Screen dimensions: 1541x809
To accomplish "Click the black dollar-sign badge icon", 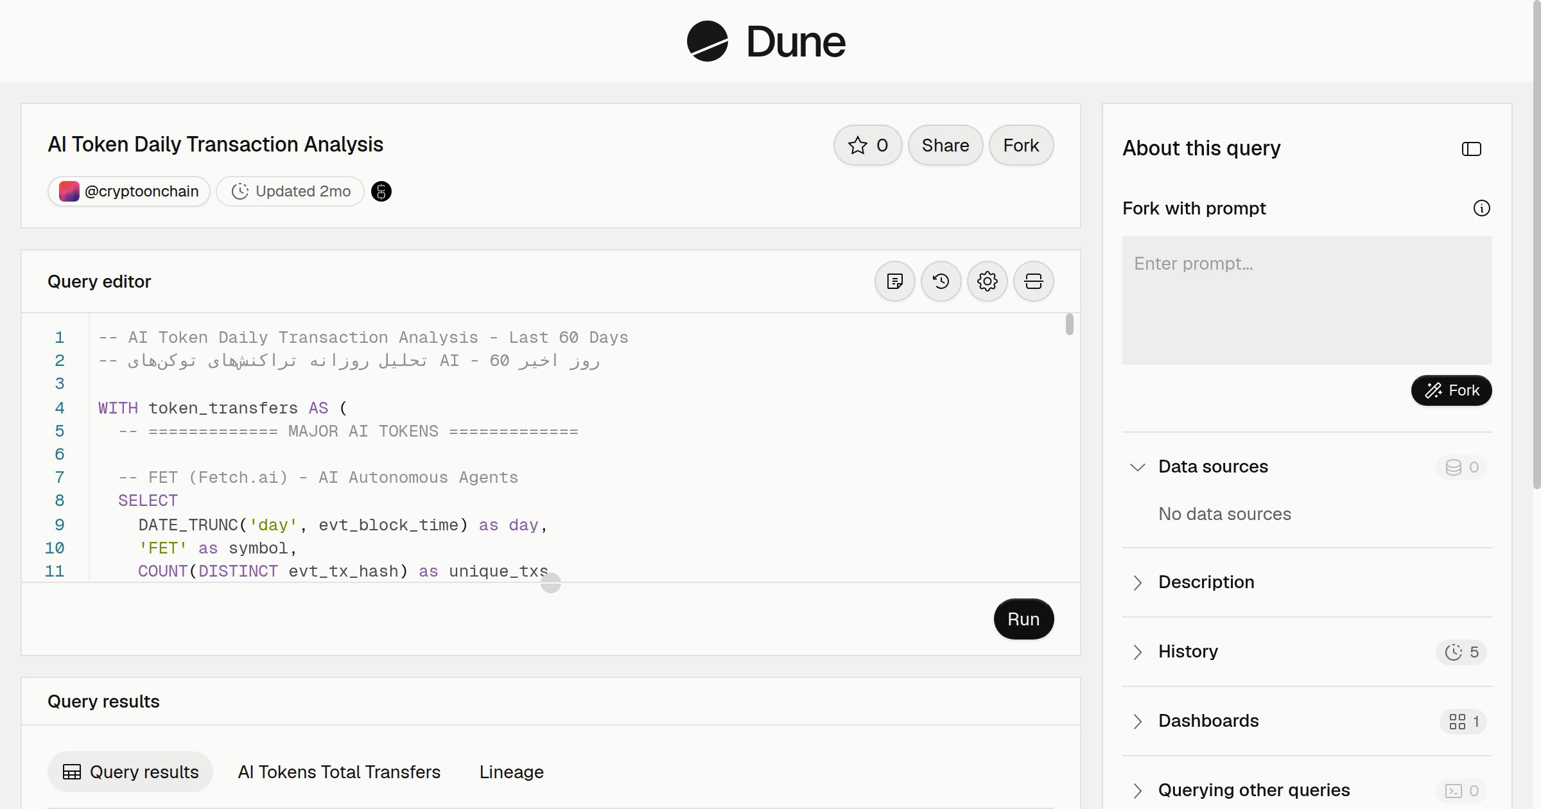I will click(x=381, y=191).
